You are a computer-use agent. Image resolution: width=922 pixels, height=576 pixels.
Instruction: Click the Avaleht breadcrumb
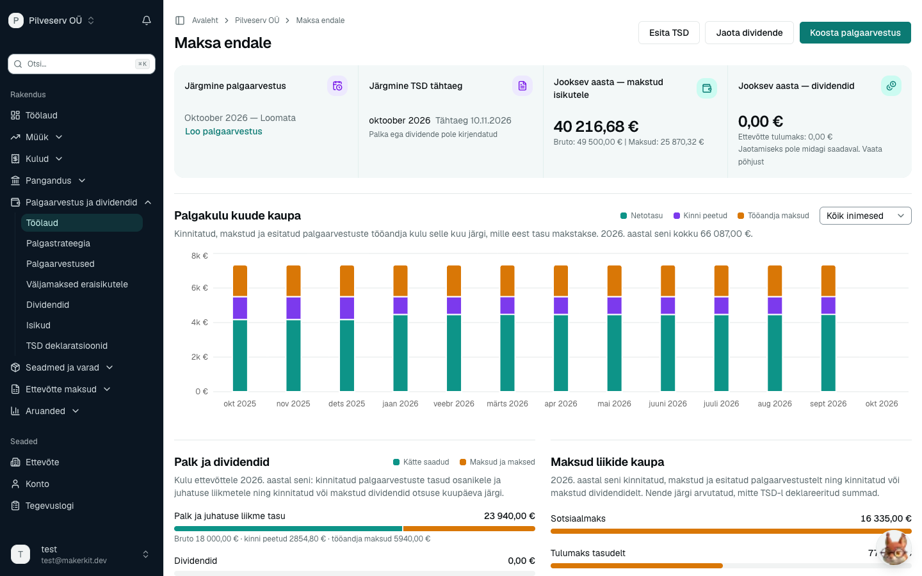[205, 20]
